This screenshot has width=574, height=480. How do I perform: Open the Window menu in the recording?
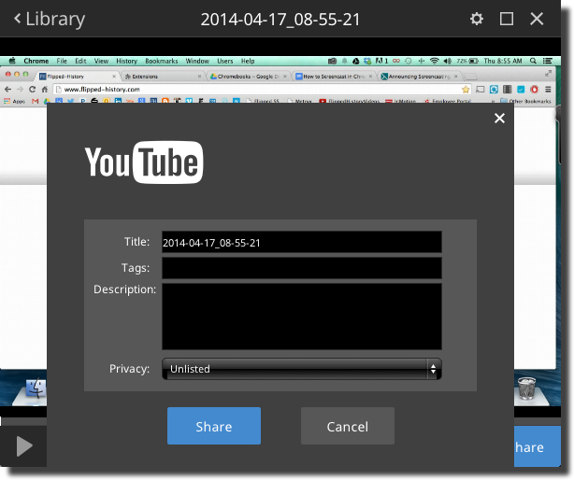tap(197, 61)
